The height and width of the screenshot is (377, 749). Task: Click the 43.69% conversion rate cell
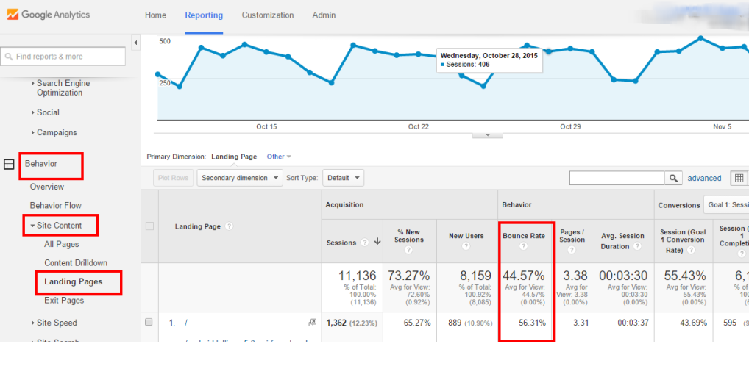(x=694, y=323)
